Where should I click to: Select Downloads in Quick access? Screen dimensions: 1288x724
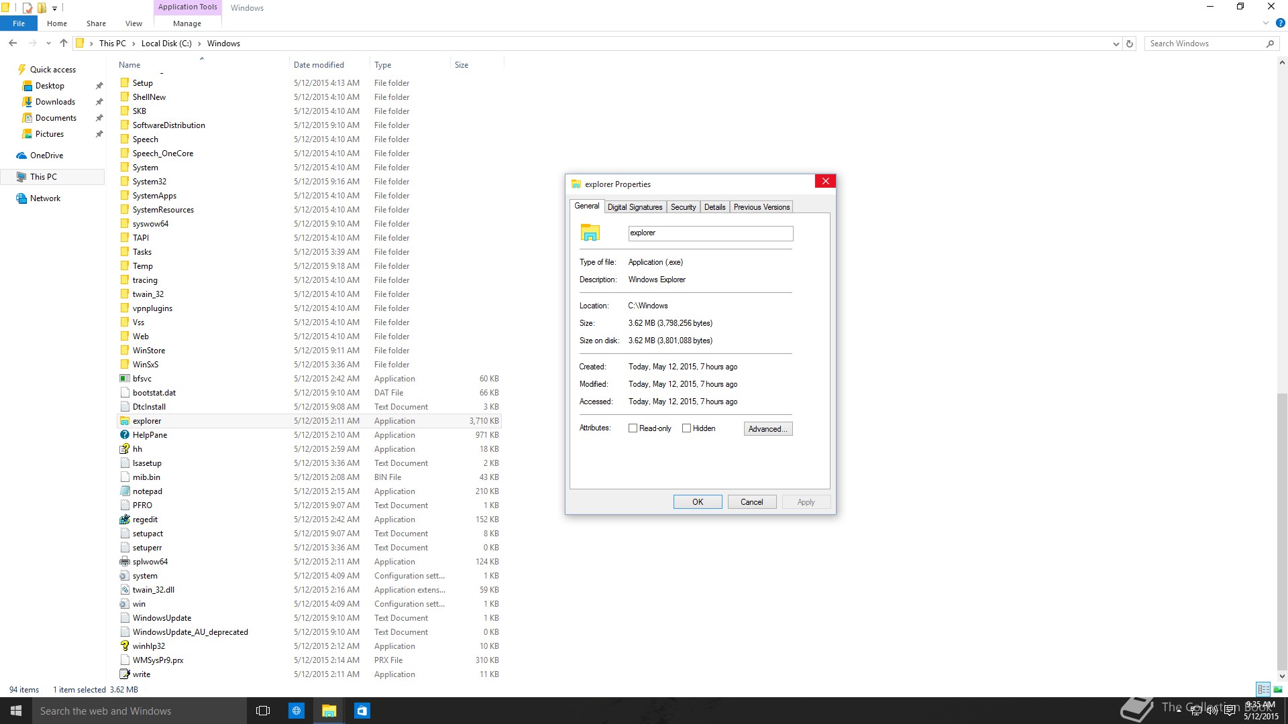[x=55, y=102]
